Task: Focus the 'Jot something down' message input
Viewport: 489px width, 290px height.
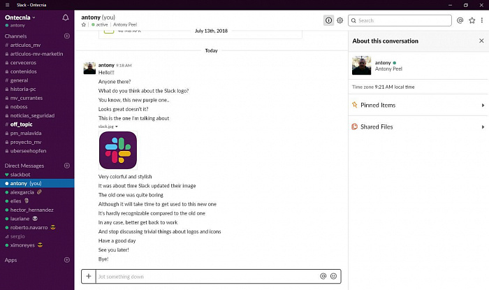Action: [206, 277]
